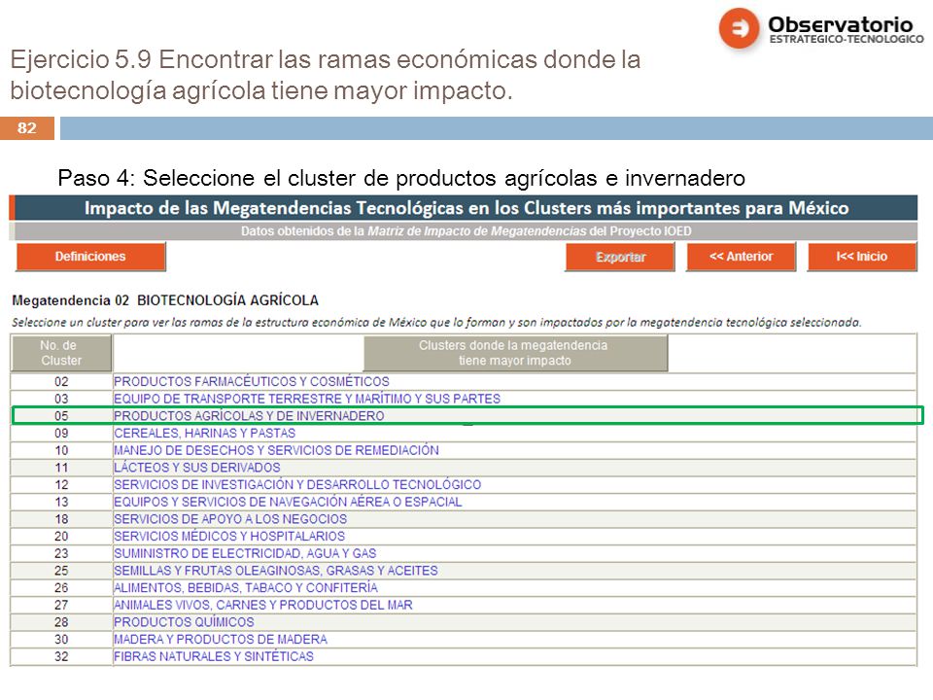Click cluster number 26 cell

pos(61,588)
